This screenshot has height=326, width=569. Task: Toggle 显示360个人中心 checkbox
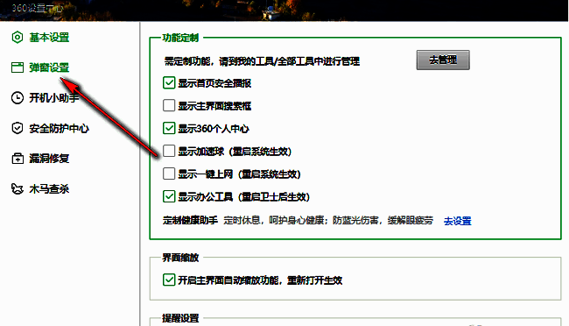click(x=169, y=128)
